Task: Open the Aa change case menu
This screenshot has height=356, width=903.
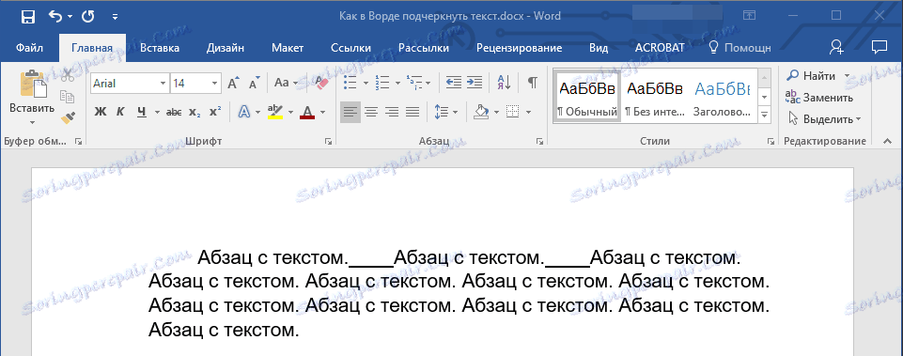Action: [286, 83]
